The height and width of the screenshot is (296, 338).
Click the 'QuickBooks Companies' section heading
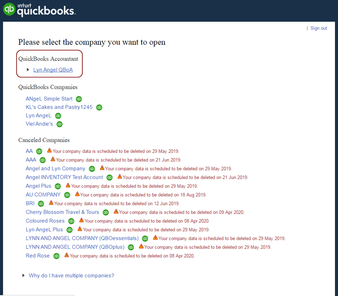click(x=48, y=87)
